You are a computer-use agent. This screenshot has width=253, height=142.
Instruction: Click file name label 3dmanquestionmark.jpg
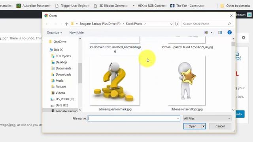[115, 109]
